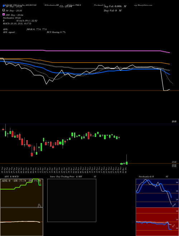Click the 'MACD: 25.13, 25.3, -0.17 D' line

point(17,24)
